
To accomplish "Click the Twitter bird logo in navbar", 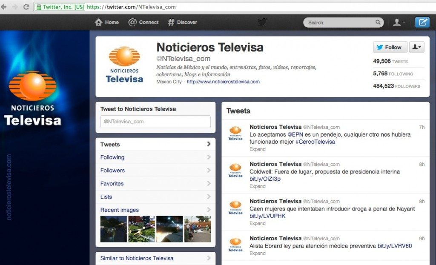I will pyautogui.click(x=261, y=22).
